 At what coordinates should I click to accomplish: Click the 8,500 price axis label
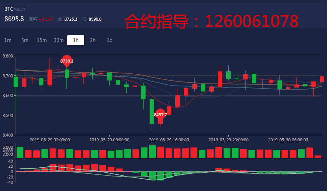[8, 115]
